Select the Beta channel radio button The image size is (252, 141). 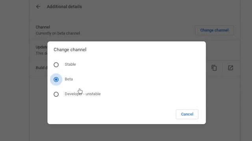[x=56, y=80]
